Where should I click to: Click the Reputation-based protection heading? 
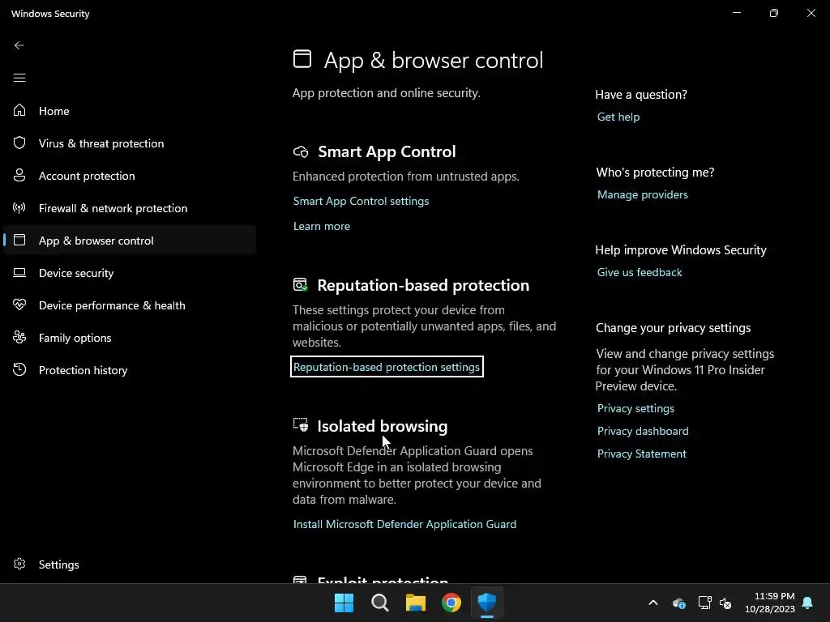pos(423,285)
